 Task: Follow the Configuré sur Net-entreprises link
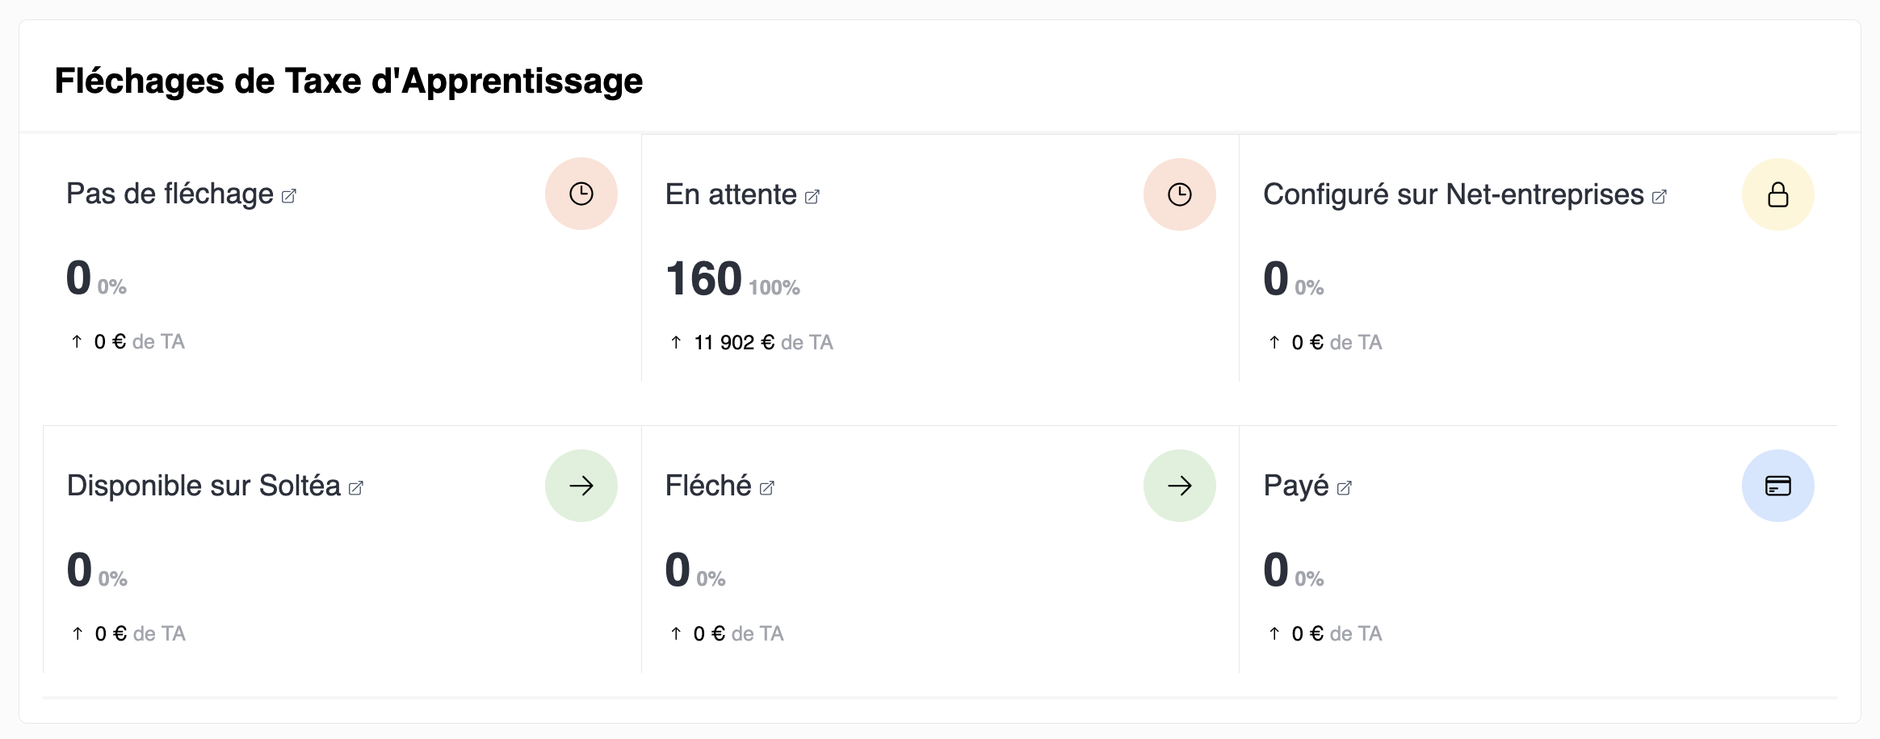click(1454, 195)
